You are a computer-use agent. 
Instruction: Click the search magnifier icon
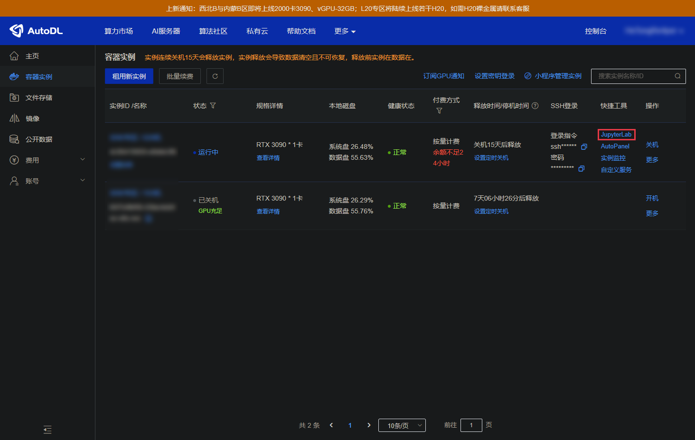(677, 76)
